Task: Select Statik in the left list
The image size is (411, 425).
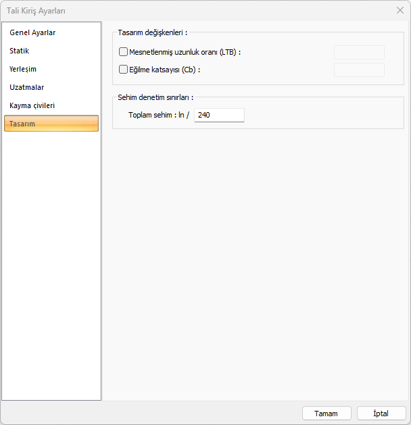Action: click(20, 51)
